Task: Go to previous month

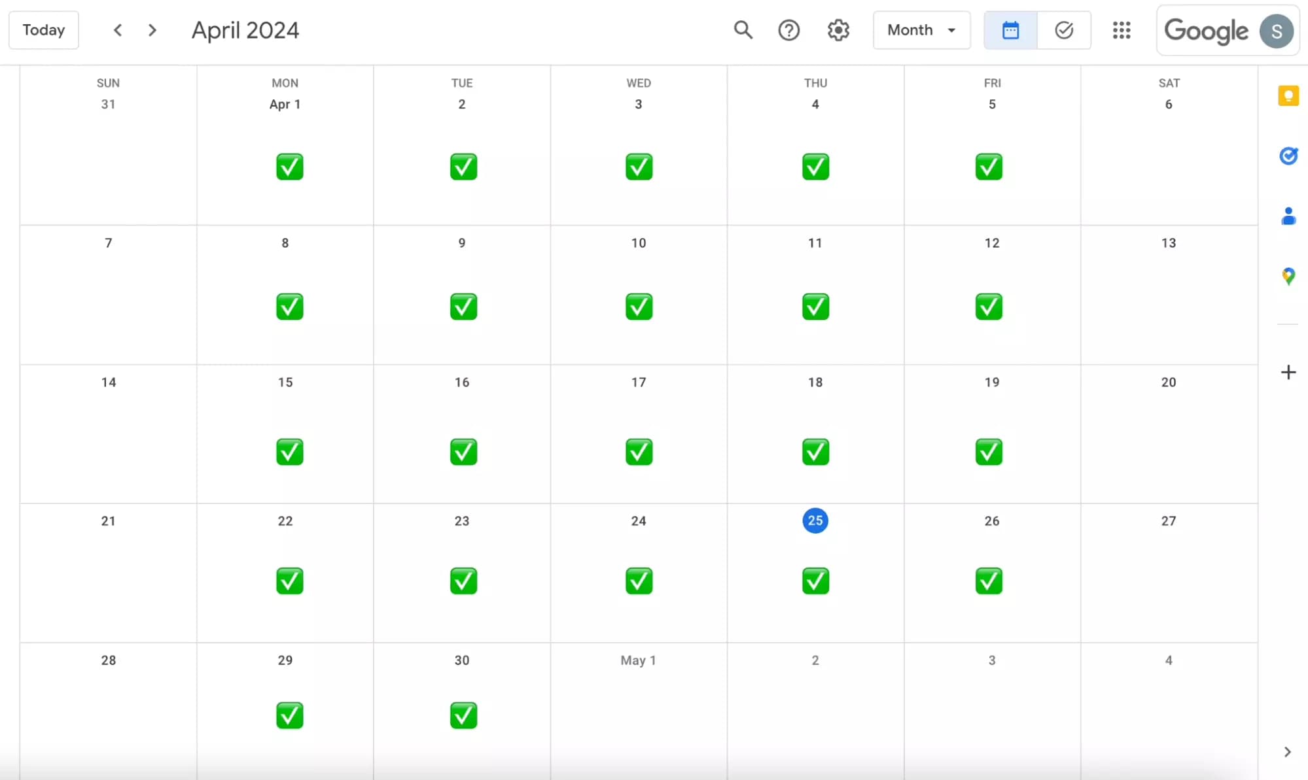Action: 118,30
